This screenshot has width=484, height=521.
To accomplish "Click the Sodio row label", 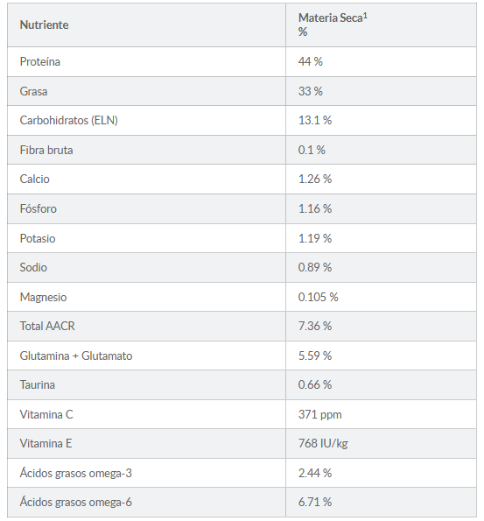I will coord(33,267).
